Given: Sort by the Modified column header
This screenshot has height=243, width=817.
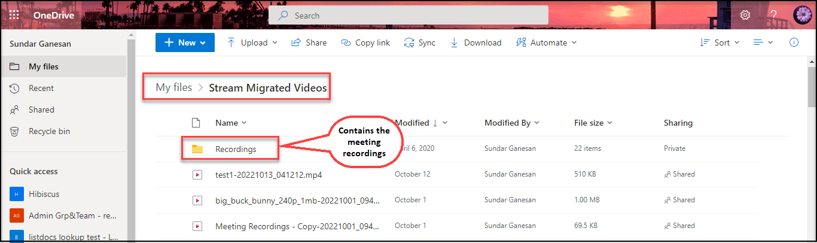Looking at the screenshot, I should [412, 123].
